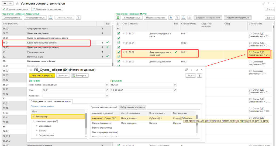The image size is (276, 146).
Task: Toggle the Дт checkbox for row 1.1.01.50.02
Action: 118,52
